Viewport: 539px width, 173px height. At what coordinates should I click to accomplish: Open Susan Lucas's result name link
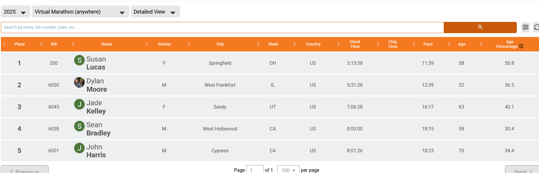point(96,63)
